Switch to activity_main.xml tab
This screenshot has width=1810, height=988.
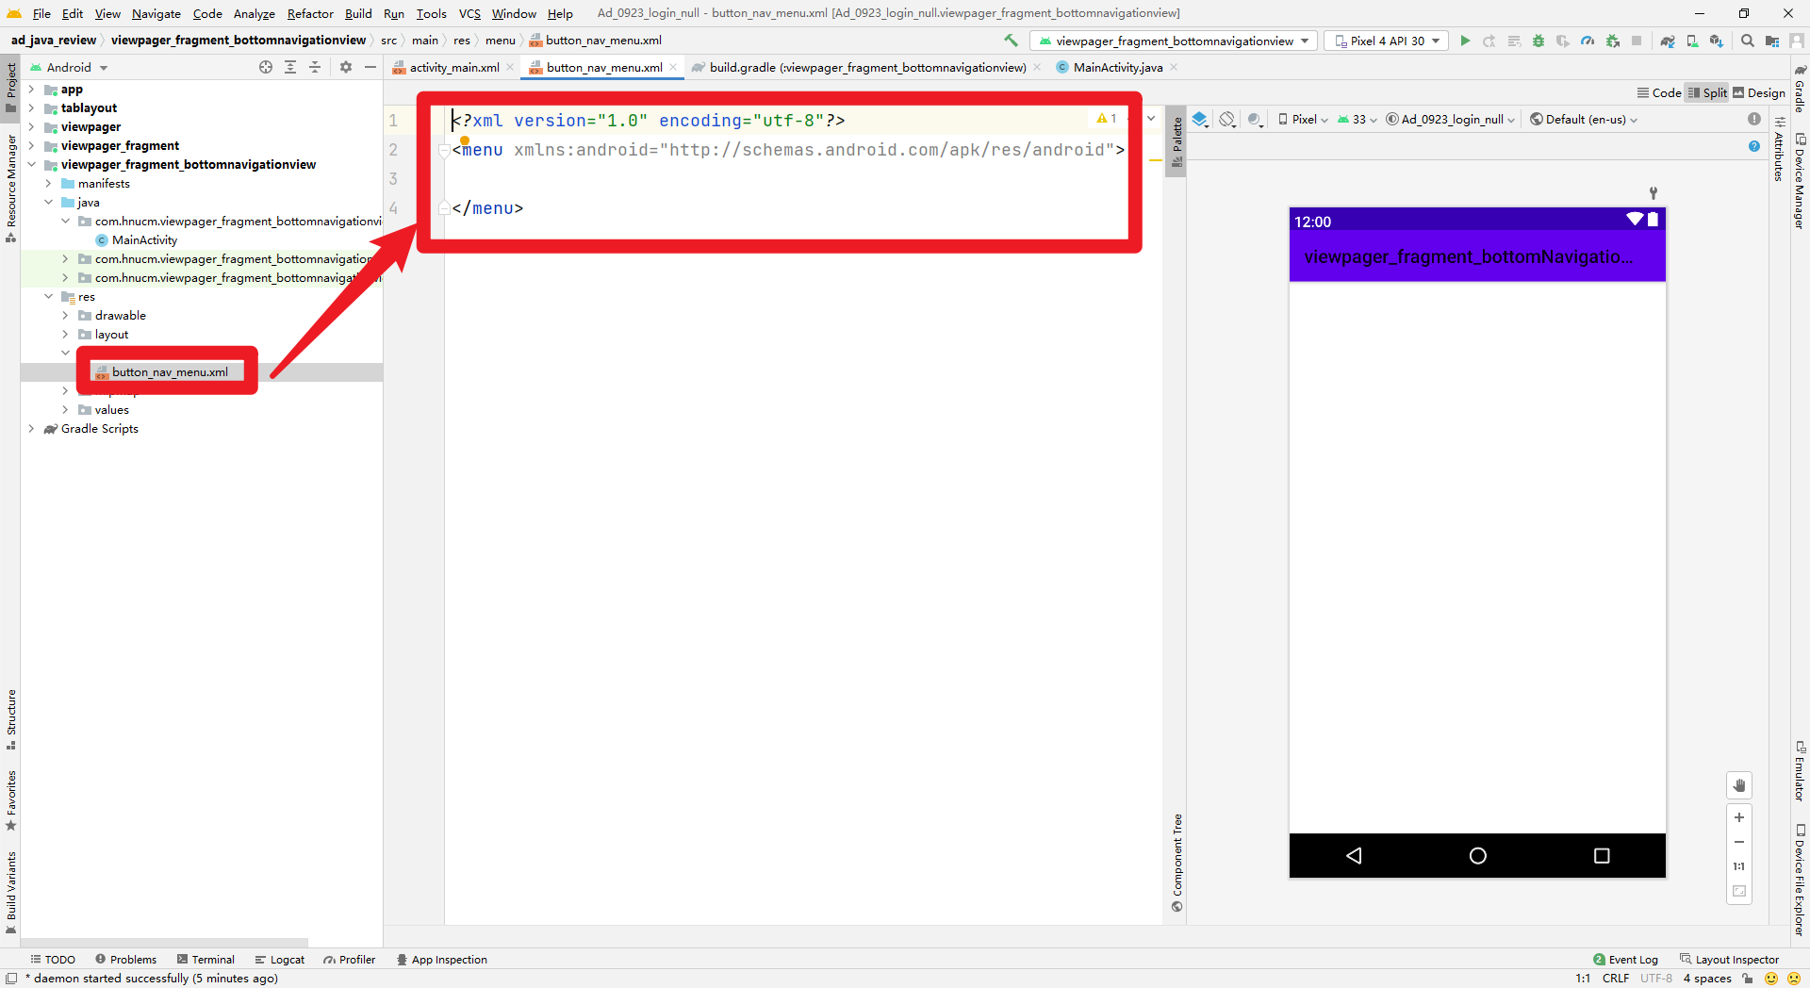click(454, 67)
